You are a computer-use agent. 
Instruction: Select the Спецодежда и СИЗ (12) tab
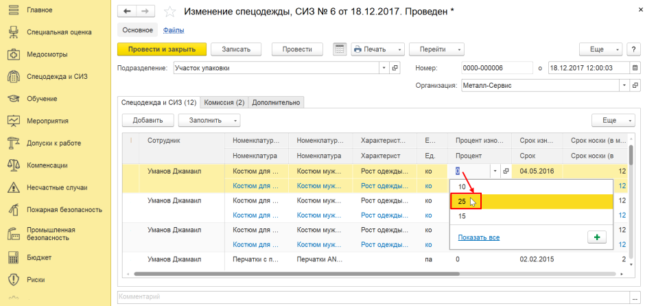pyautogui.click(x=159, y=102)
